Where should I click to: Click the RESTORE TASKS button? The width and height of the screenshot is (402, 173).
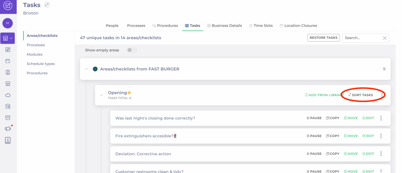(323, 38)
